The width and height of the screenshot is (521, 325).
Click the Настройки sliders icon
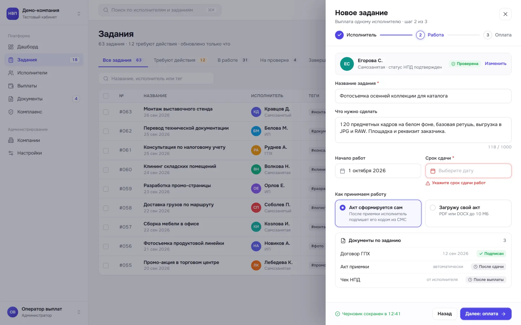pyautogui.click(x=11, y=153)
